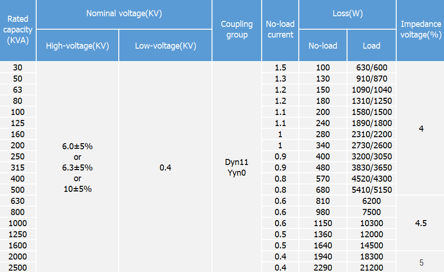The height and width of the screenshot is (272, 444).
Task: Click the Rated capacity (KVA) header
Action: [x=18, y=30]
